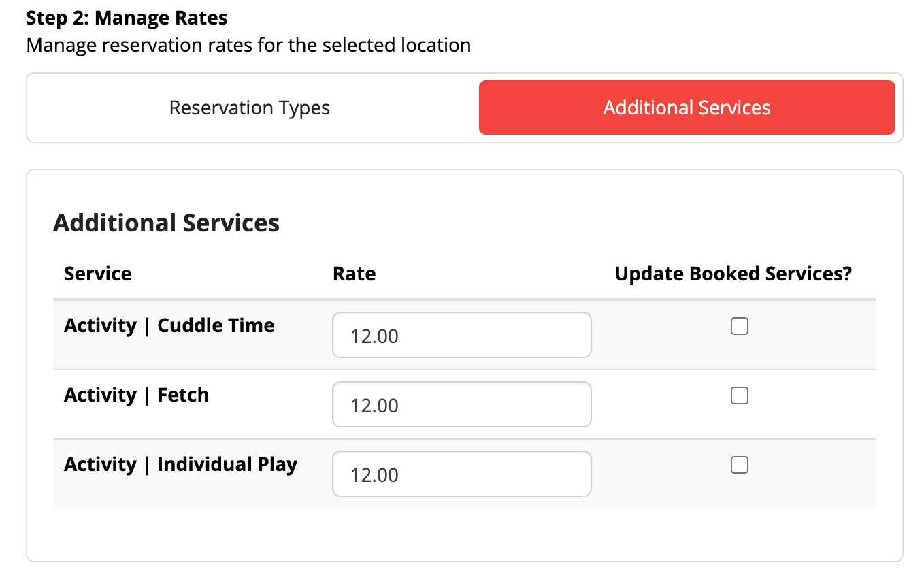Edit the Cuddle Time rate field
Viewport: 924px width, 584px height.
click(x=462, y=335)
